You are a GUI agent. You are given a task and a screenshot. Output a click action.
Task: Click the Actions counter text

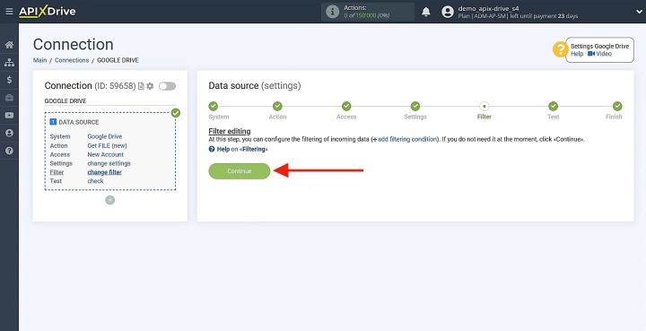pos(367,12)
